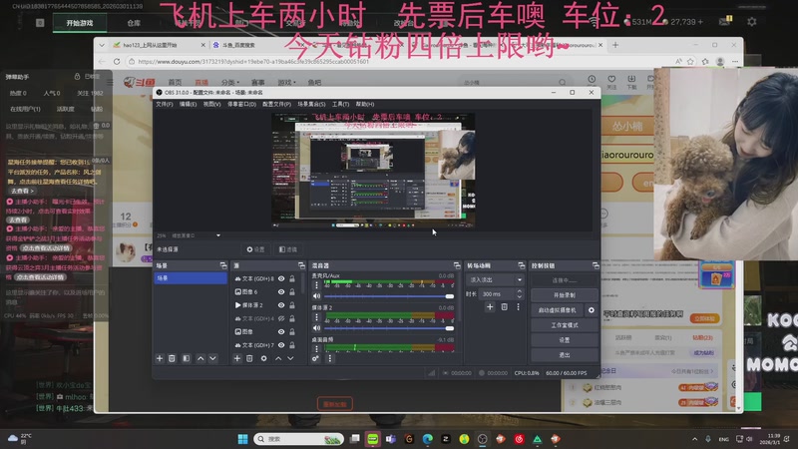The height and width of the screenshot is (449, 798).
Task: Remove the transition using the trash icon
Action: click(505, 307)
